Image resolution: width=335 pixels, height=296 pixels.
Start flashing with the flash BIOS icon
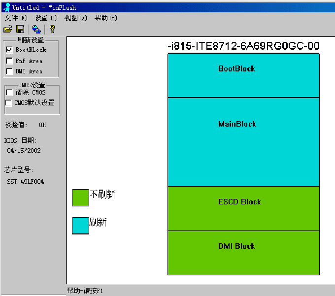pyautogui.click(x=36, y=29)
